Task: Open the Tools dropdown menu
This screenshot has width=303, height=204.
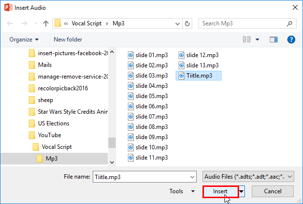Action: click(x=182, y=191)
